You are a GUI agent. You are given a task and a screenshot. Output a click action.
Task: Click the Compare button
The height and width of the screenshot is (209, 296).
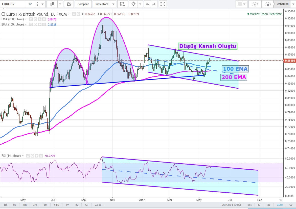[x=83, y=4]
